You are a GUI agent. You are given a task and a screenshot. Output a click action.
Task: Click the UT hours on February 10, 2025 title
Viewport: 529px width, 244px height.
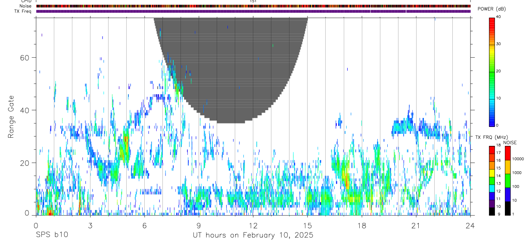pyautogui.click(x=253, y=235)
